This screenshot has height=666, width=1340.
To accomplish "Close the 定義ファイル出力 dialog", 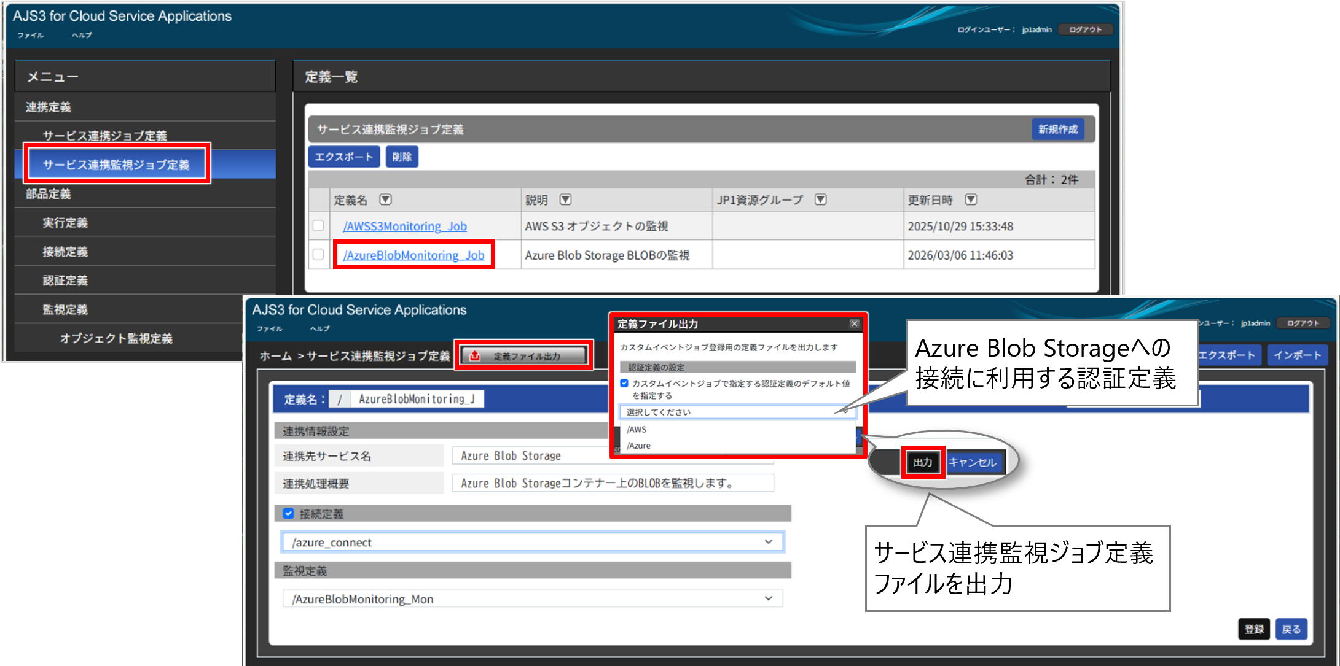I will pyautogui.click(x=854, y=323).
